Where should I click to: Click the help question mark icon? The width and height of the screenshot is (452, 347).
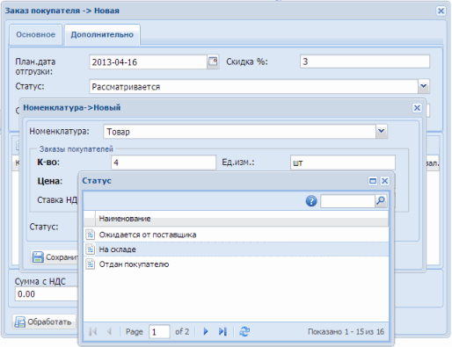point(311,201)
